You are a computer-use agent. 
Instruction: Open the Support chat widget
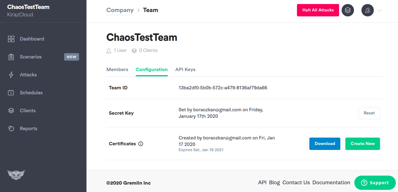click(x=375, y=183)
